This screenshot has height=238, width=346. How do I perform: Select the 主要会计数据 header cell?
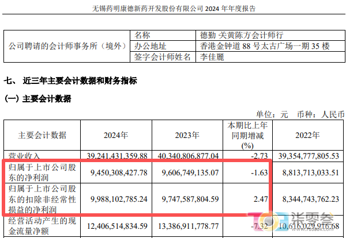pos(42,136)
